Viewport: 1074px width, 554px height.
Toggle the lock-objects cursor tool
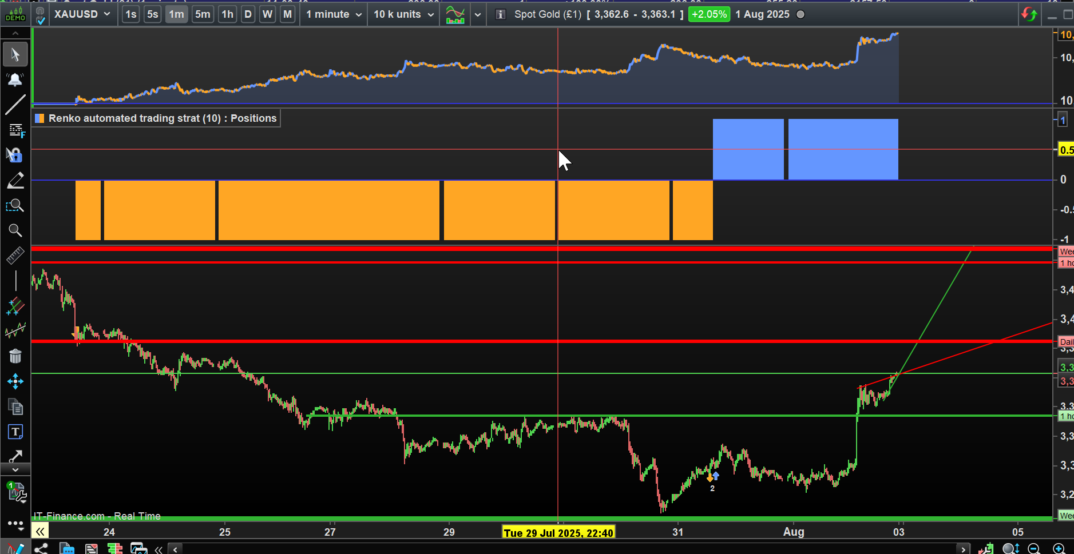15,155
